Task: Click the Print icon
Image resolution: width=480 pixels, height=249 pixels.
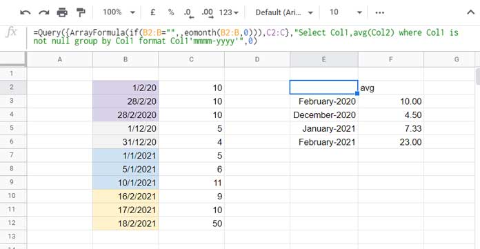Action: [62, 12]
